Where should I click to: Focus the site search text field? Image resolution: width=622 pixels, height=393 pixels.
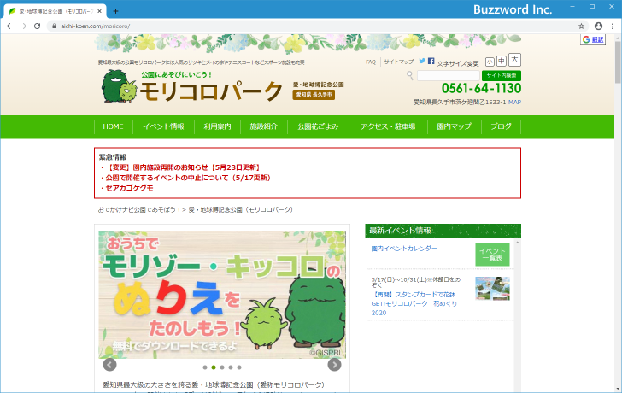click(x=449, y=75)
